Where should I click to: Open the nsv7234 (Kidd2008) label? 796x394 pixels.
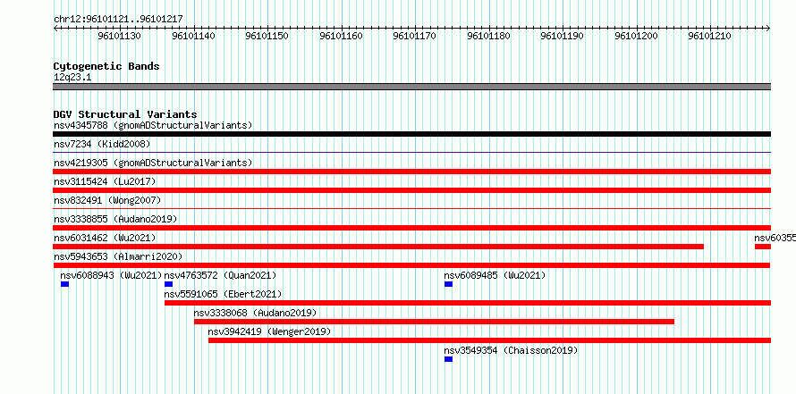[102, 144]
